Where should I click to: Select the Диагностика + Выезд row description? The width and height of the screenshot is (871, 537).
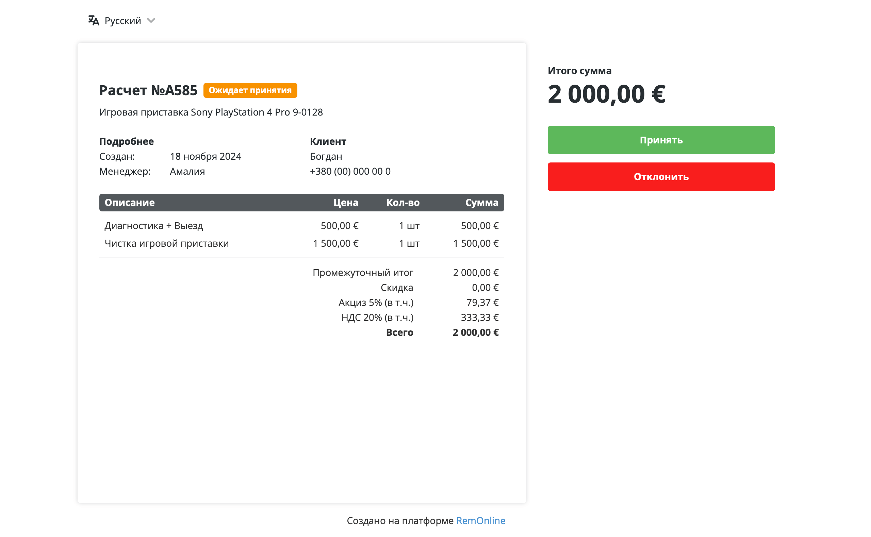(153, 226)
